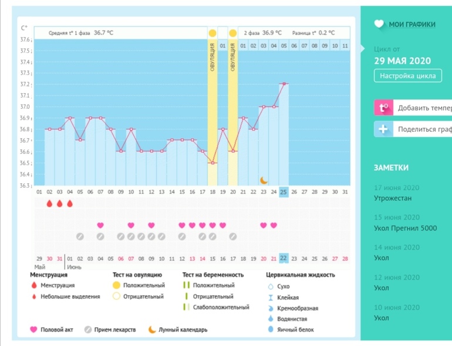Open the Мои графики link
Viewport: 452px width, 346px height.
point(412,25)
